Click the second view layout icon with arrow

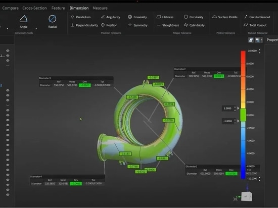coord(257,40)
